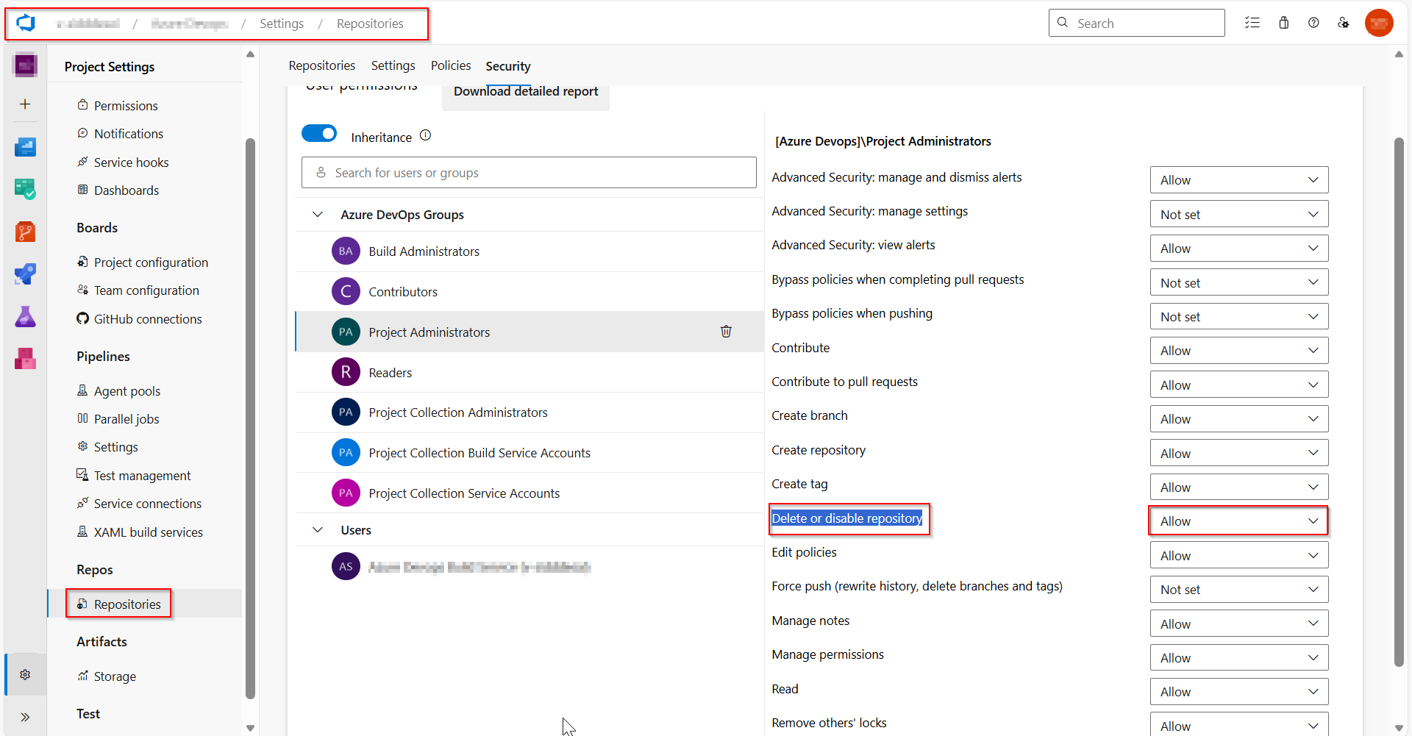Toggle the Inheritance switch off

319,134
